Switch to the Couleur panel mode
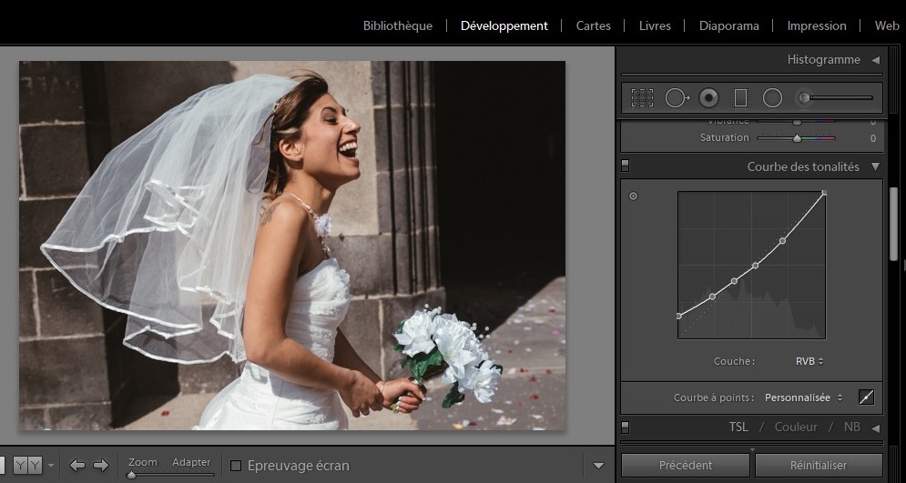 (796, 427)
